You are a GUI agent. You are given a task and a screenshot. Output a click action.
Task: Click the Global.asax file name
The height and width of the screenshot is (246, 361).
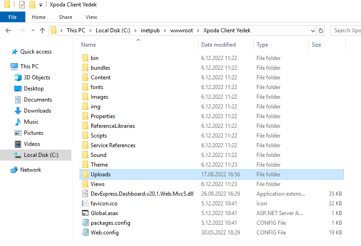pos(104,213)
